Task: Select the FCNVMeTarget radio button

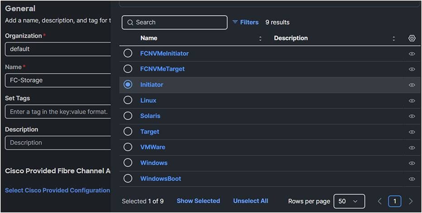Action: [128, 69]
